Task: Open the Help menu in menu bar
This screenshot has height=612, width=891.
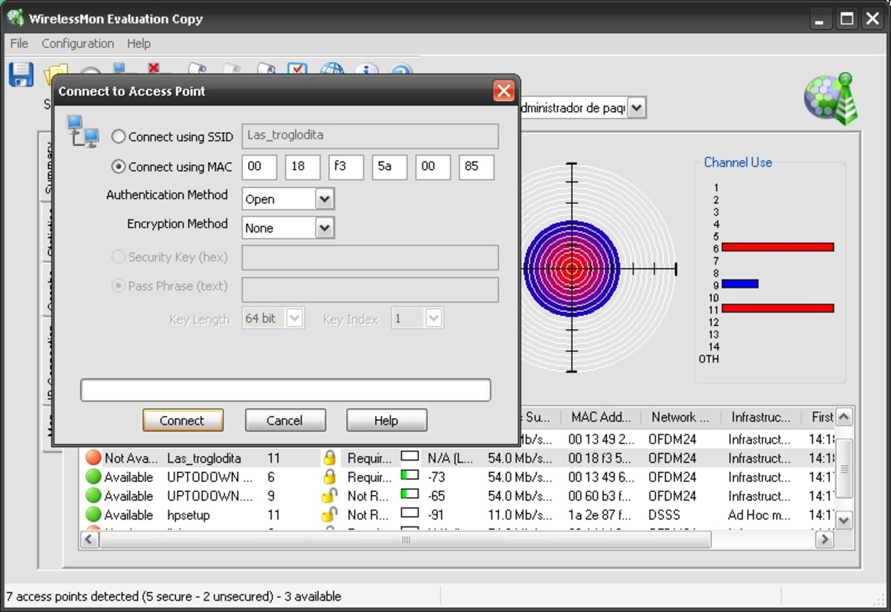Action: [x=139, y=43]
